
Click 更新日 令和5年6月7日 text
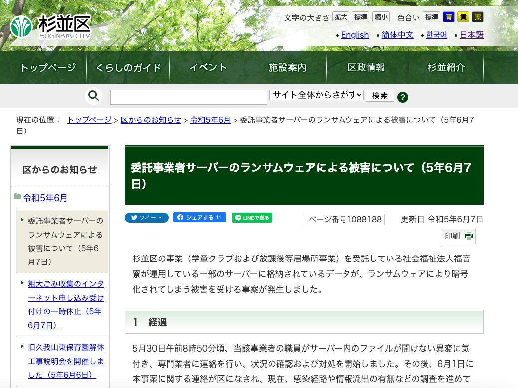(x=442, y=220)
